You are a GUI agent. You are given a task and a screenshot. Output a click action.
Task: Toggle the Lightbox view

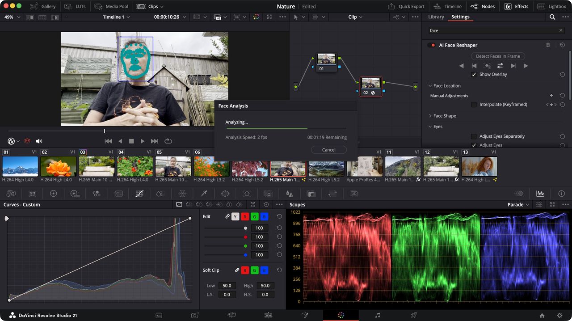click(x=552, y=7)
